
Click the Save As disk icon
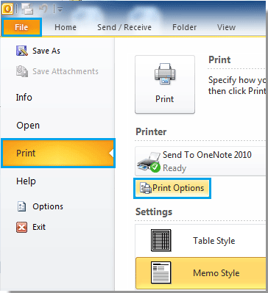click(x=22, y=51)
